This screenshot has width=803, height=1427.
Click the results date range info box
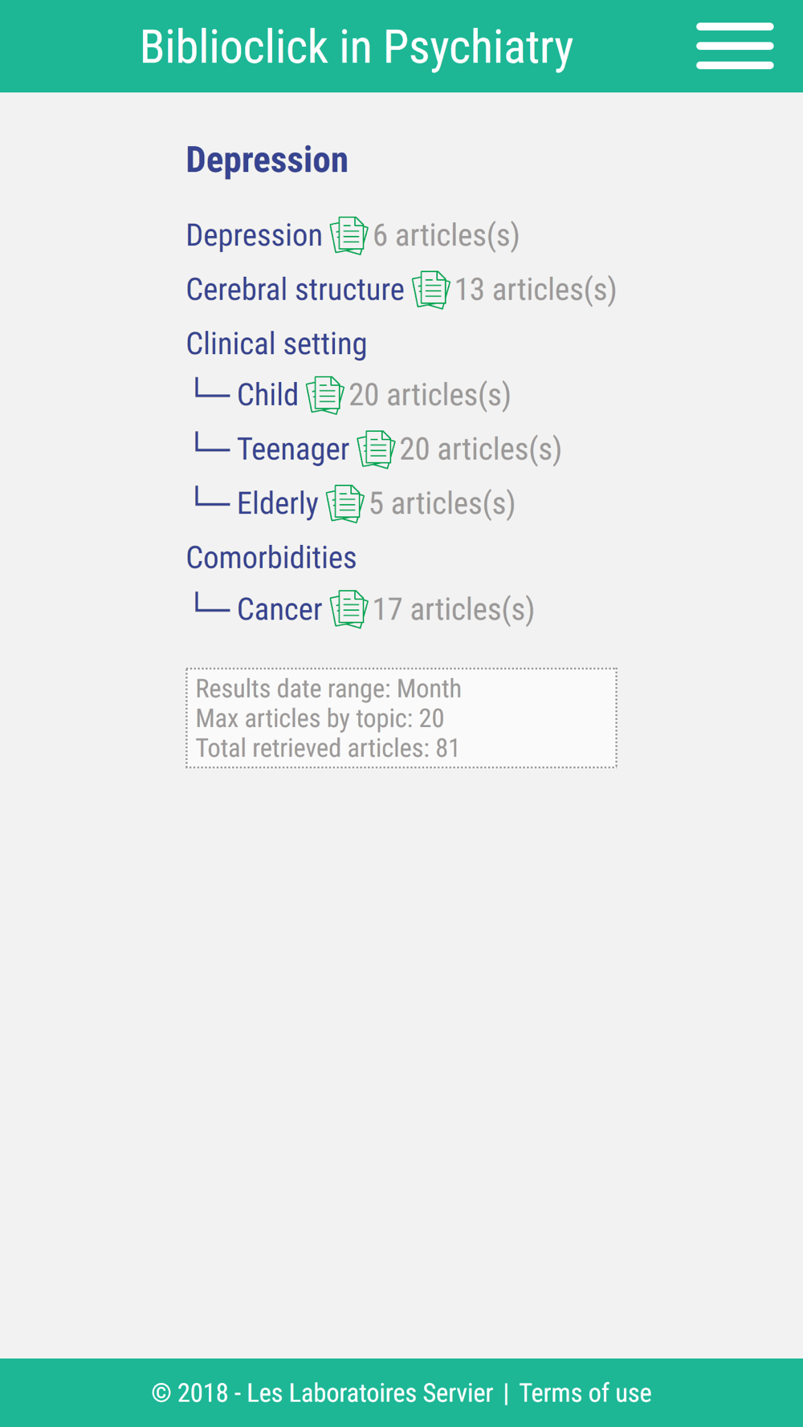click(x=401, y=718)
